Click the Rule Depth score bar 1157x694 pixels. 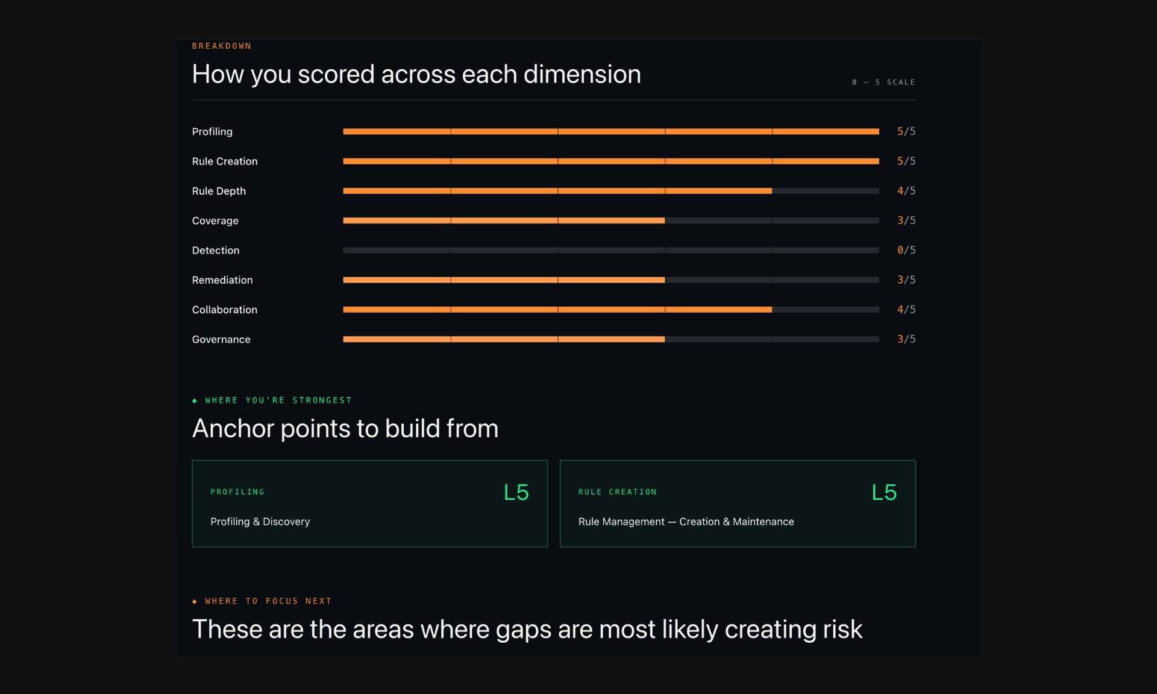(611, 191)
